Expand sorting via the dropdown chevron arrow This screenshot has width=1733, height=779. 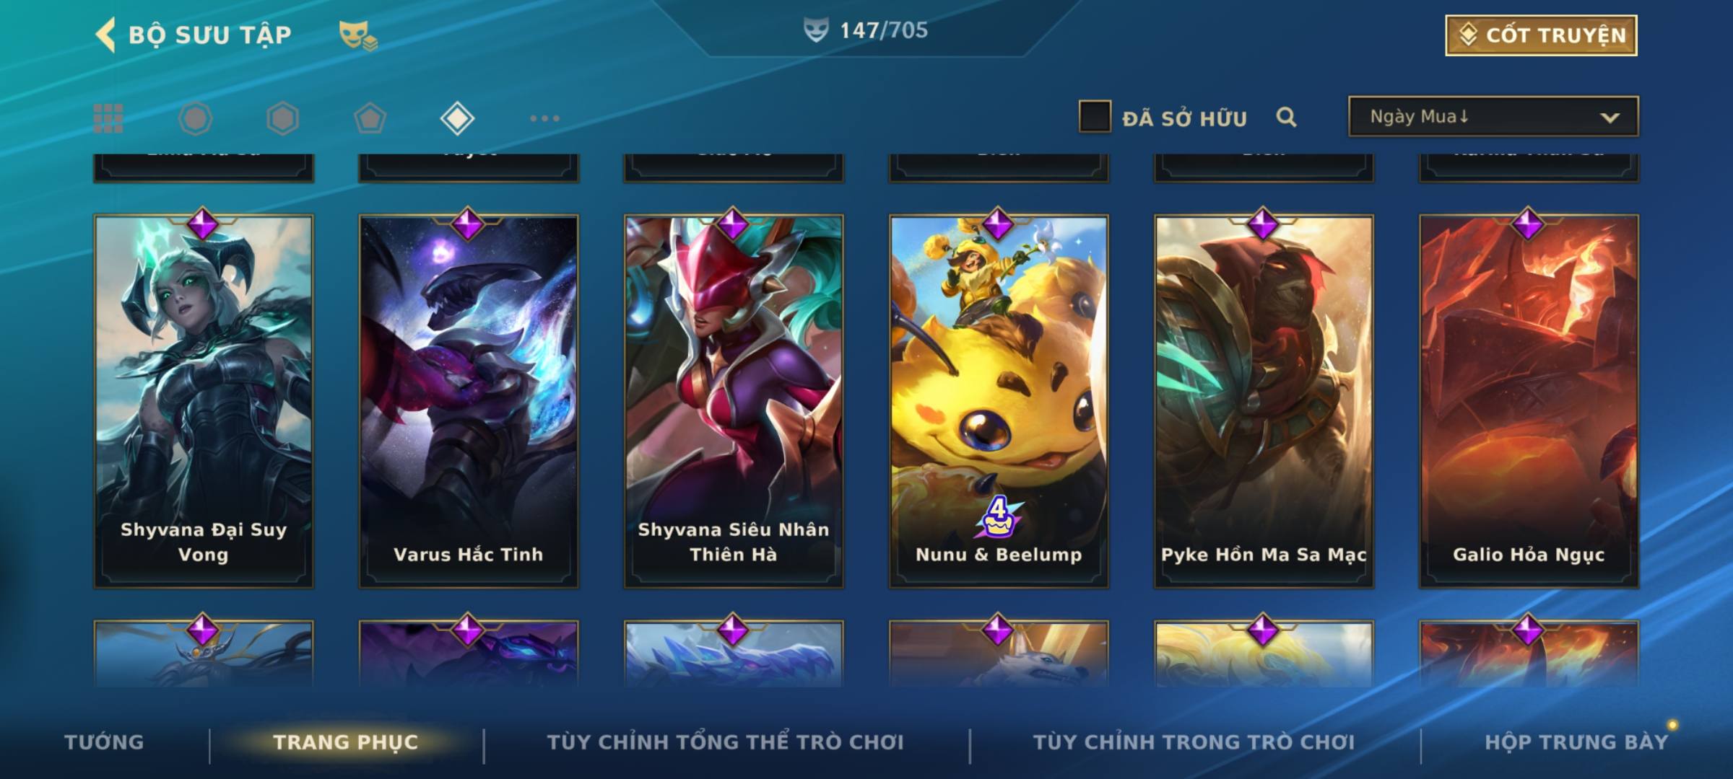point(1610,118)
